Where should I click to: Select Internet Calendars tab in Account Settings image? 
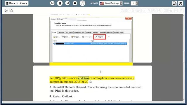pos(92,32)
